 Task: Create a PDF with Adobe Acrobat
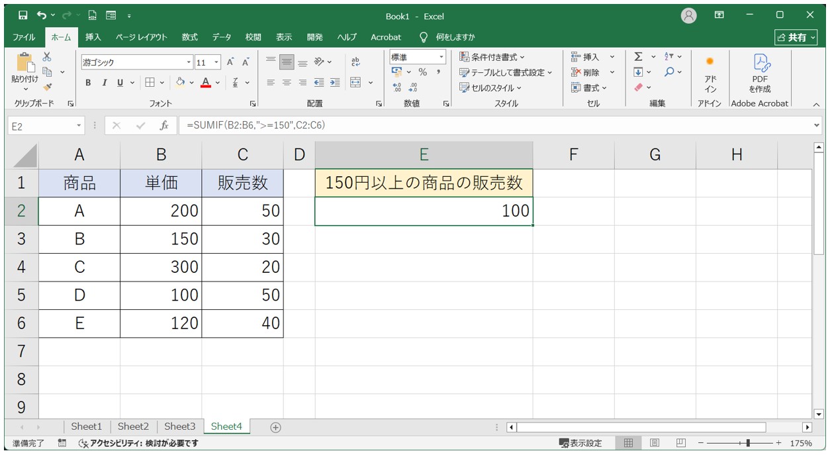click(x=760, y=73)
